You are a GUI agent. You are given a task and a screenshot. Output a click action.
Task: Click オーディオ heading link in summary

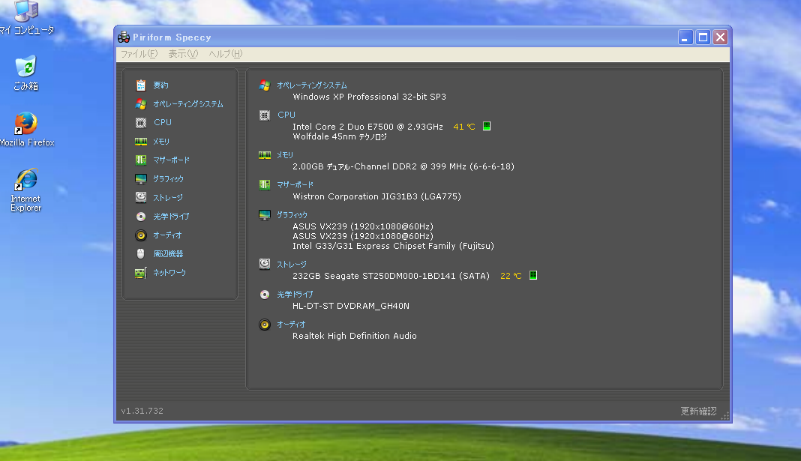point(291,324)
